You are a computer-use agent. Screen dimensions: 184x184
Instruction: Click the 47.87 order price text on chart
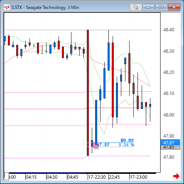(103, 145)
